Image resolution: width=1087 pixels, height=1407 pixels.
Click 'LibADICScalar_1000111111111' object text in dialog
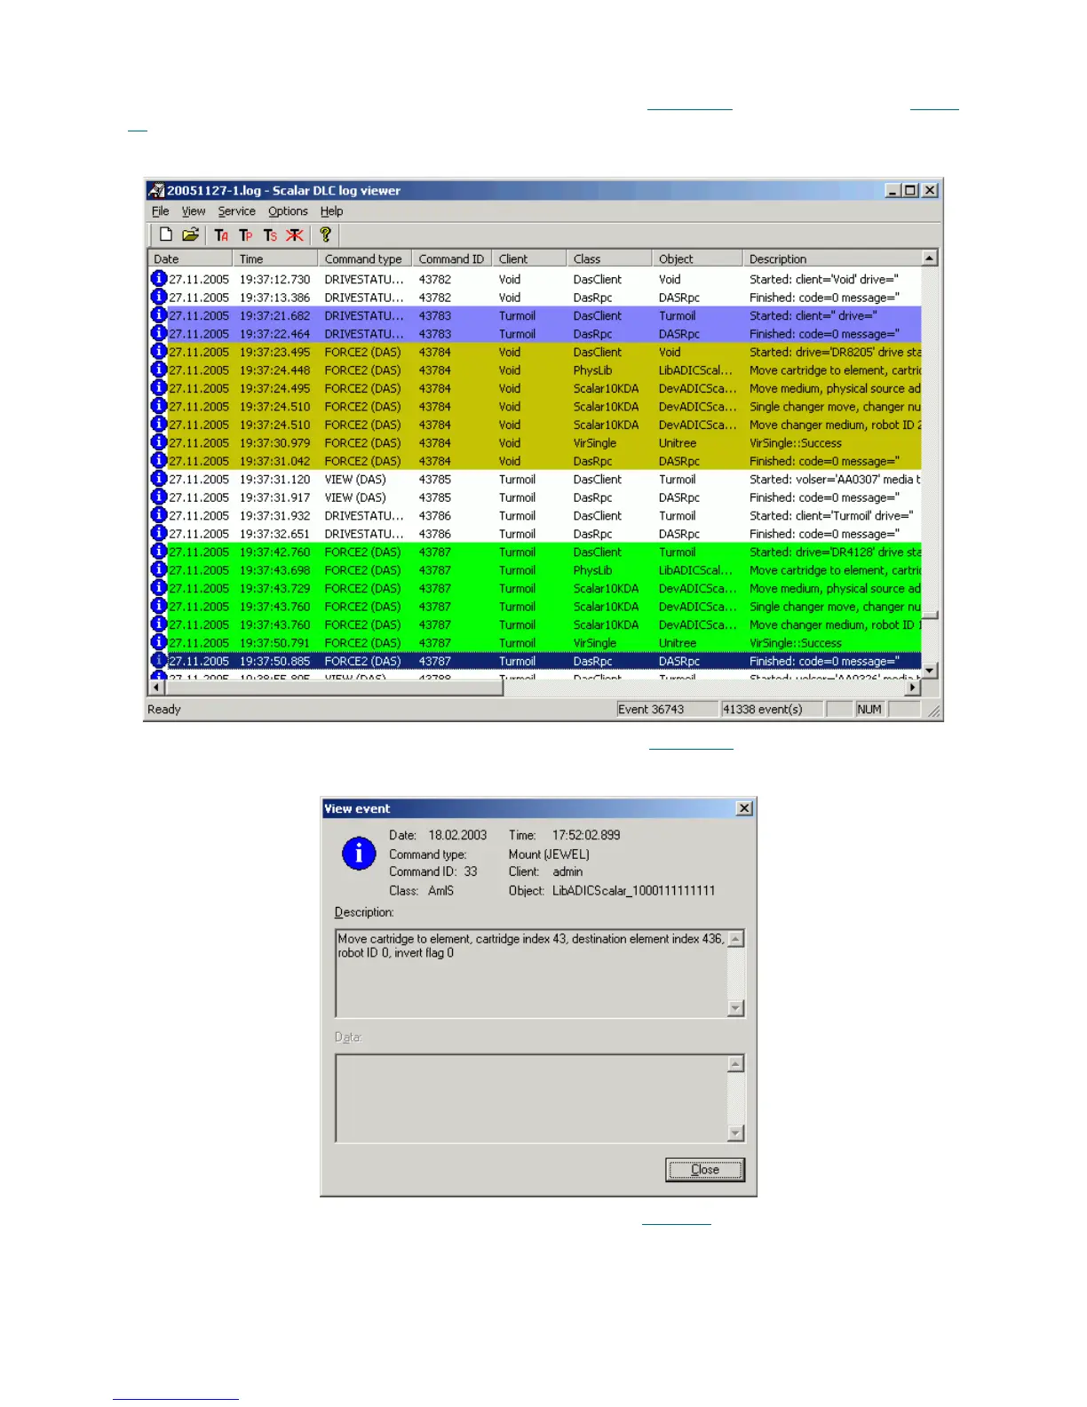click(633, 890)
